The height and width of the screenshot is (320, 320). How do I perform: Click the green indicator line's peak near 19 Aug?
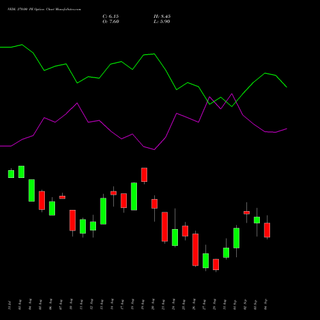(x=154, y=54)
